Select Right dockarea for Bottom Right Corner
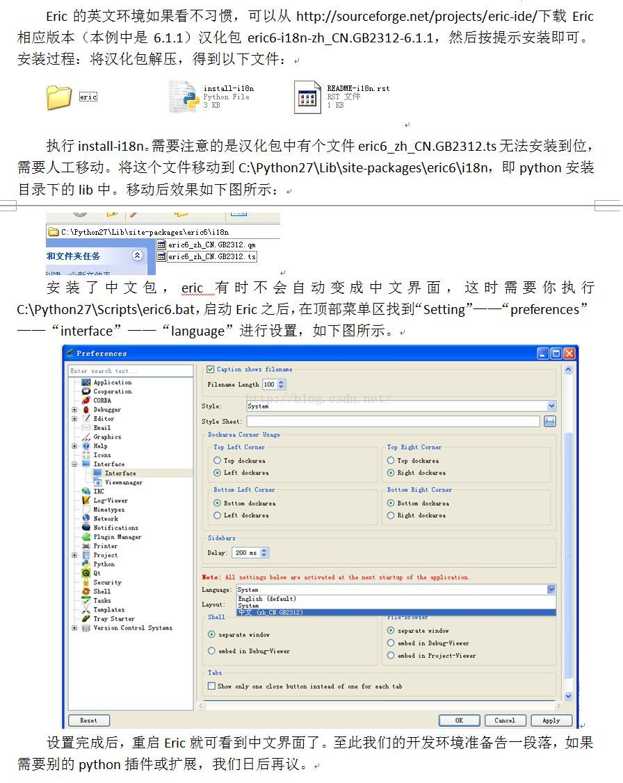This screenshot has height=783, width=623. tap(391, 516)
